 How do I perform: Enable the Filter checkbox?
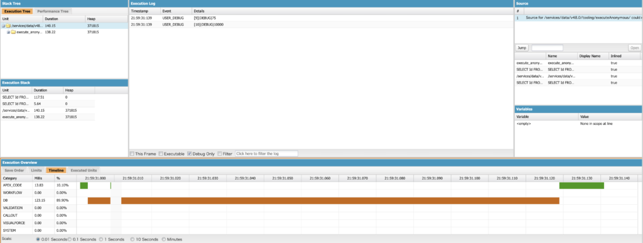[219, 154]
